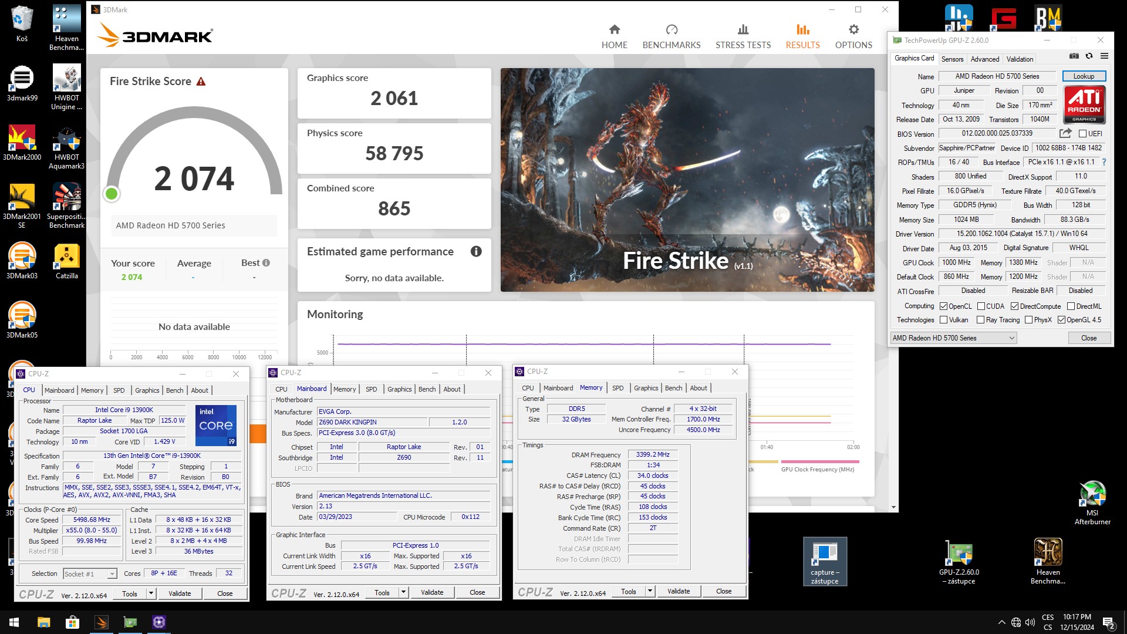
Task: Open the notification center icon in the taskbar
Action: [x=1109, y=622]
